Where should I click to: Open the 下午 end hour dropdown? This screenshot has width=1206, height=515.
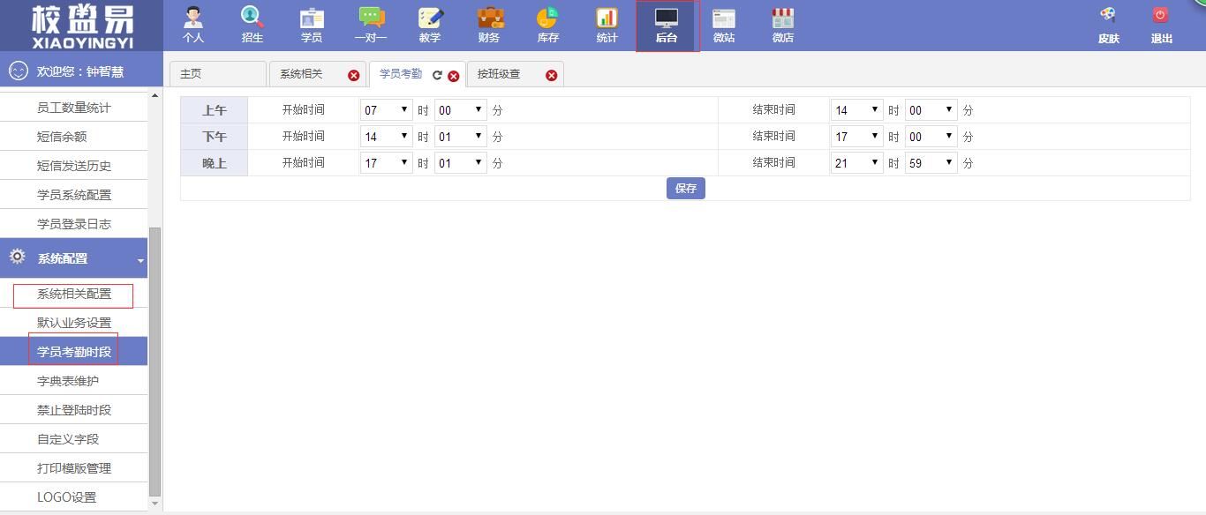pyautogui.click(x=856, y=137)
